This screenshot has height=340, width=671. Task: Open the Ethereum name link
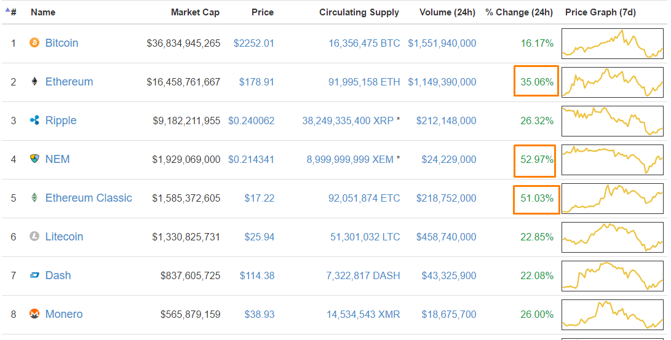(69, 82)
